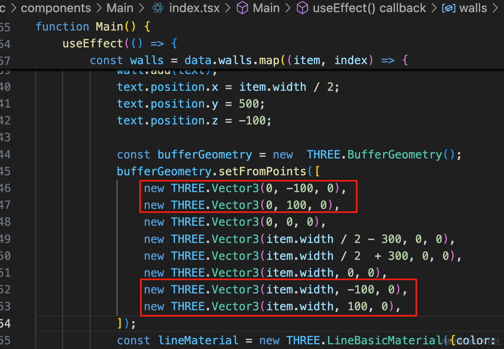504x349 pixels.
Task: Click the closing ']);' line
Action: (126, 323)
